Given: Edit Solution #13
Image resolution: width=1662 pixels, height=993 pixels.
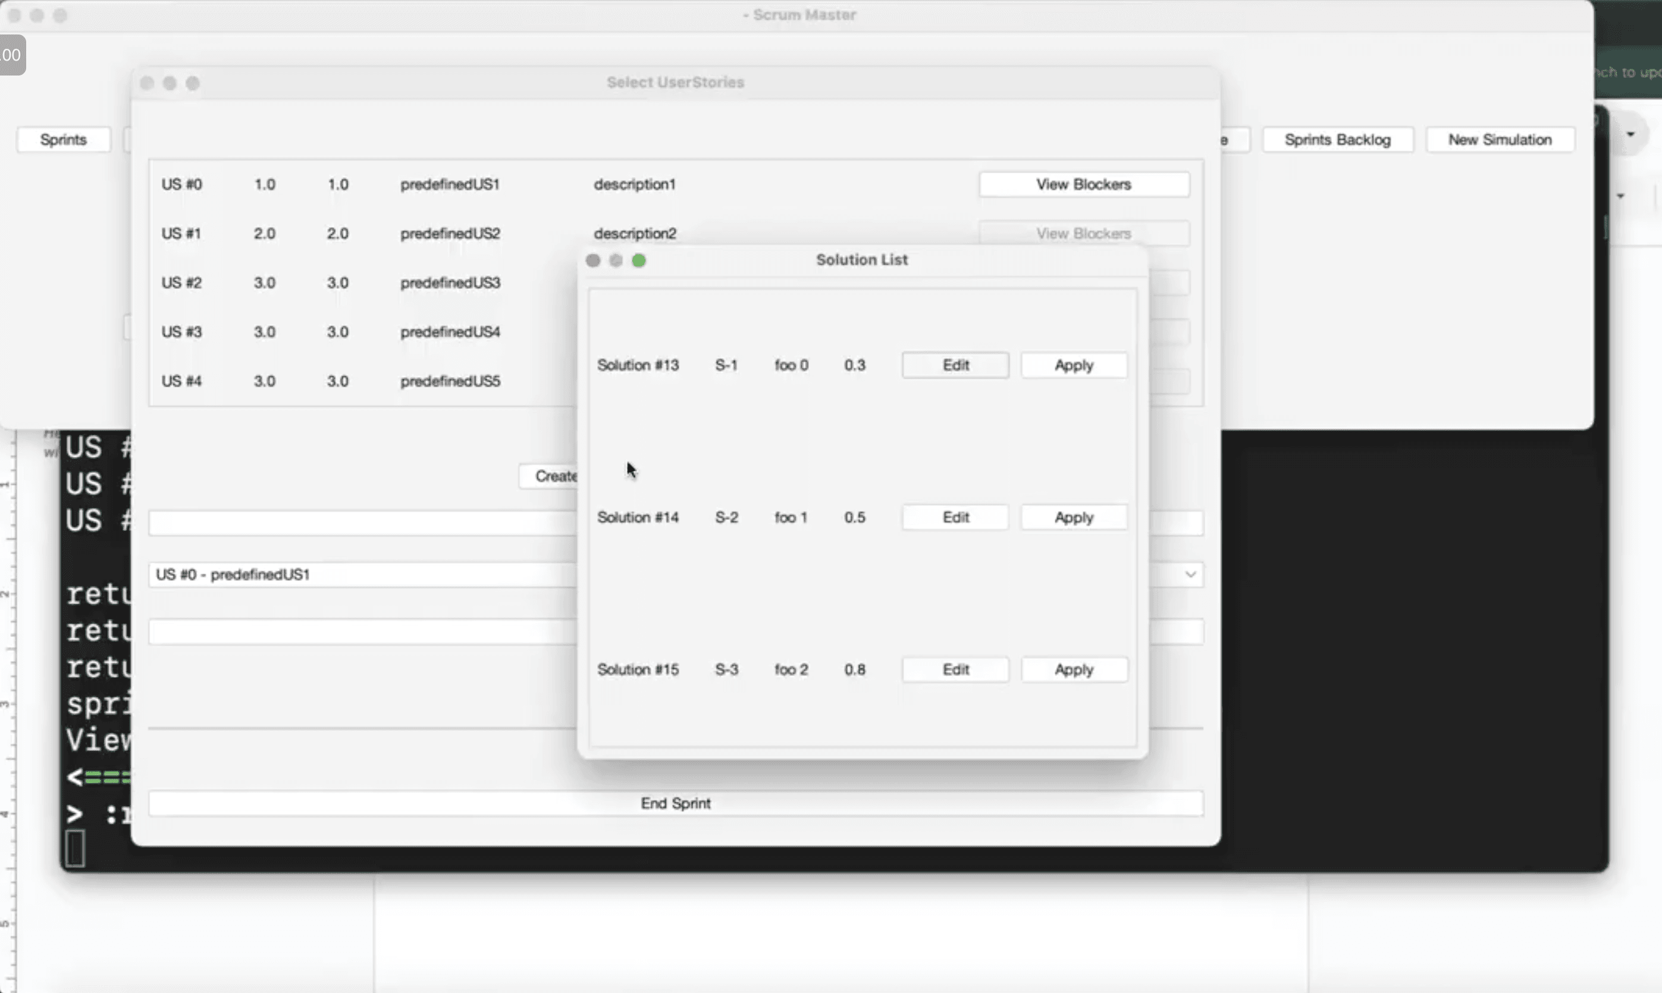Looking at the screenshot, I should (955, 364).
